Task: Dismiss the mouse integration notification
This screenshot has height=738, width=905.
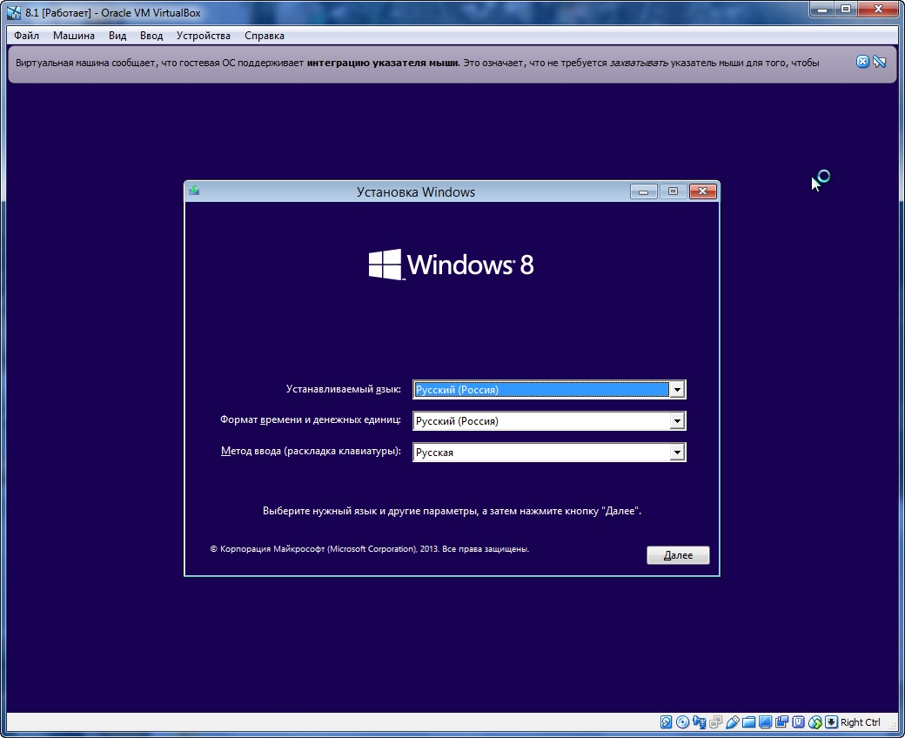Action: [862, 62]
